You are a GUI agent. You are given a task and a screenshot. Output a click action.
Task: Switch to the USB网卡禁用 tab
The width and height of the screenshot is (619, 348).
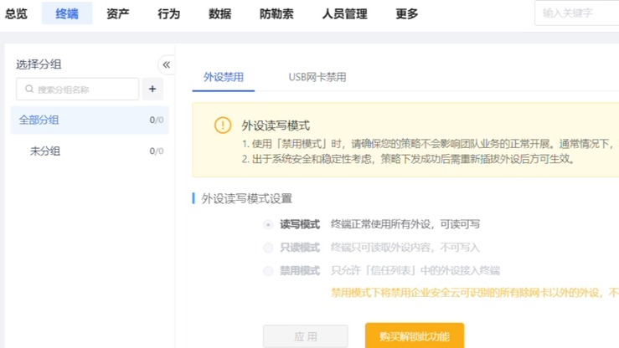(317, 78)
